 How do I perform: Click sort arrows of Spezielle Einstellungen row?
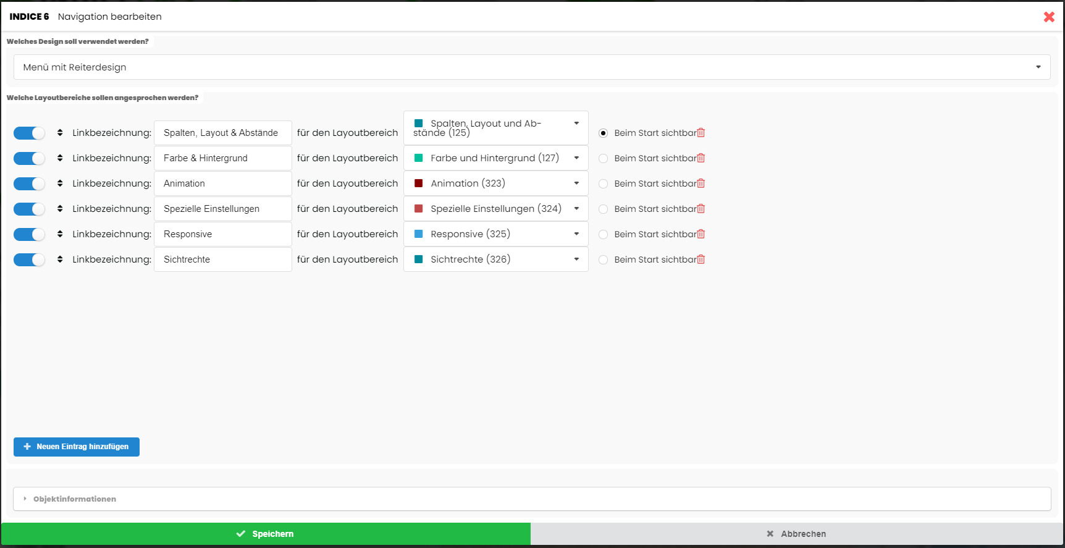(60, 209)
